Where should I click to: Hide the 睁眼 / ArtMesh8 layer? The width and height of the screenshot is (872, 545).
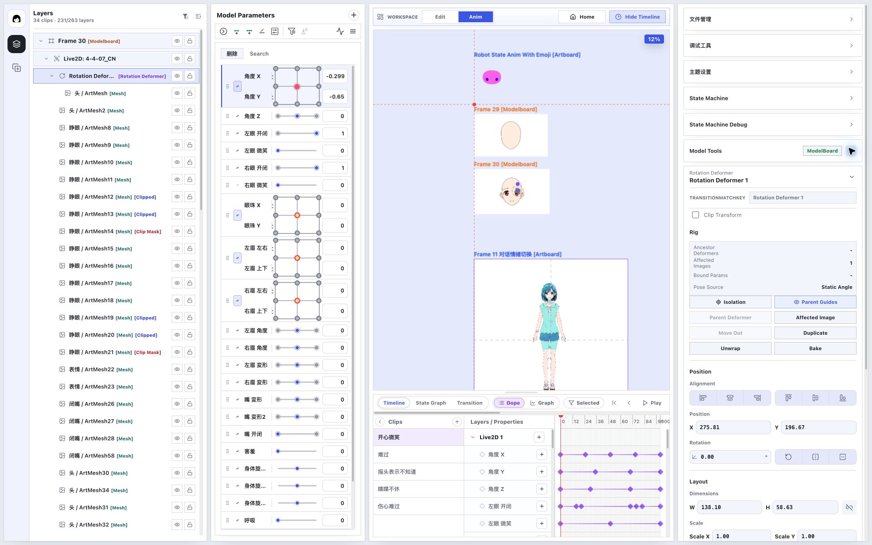[177, 128]
